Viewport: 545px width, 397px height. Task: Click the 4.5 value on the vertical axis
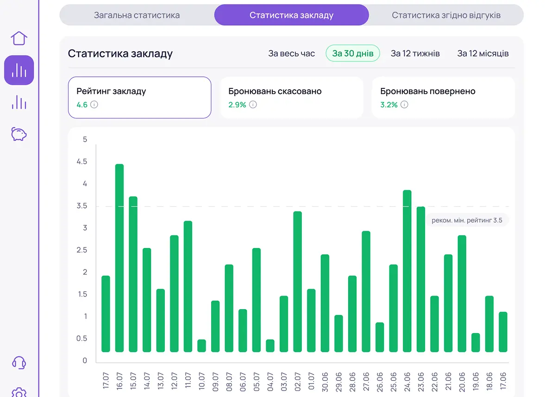(82, 161)
